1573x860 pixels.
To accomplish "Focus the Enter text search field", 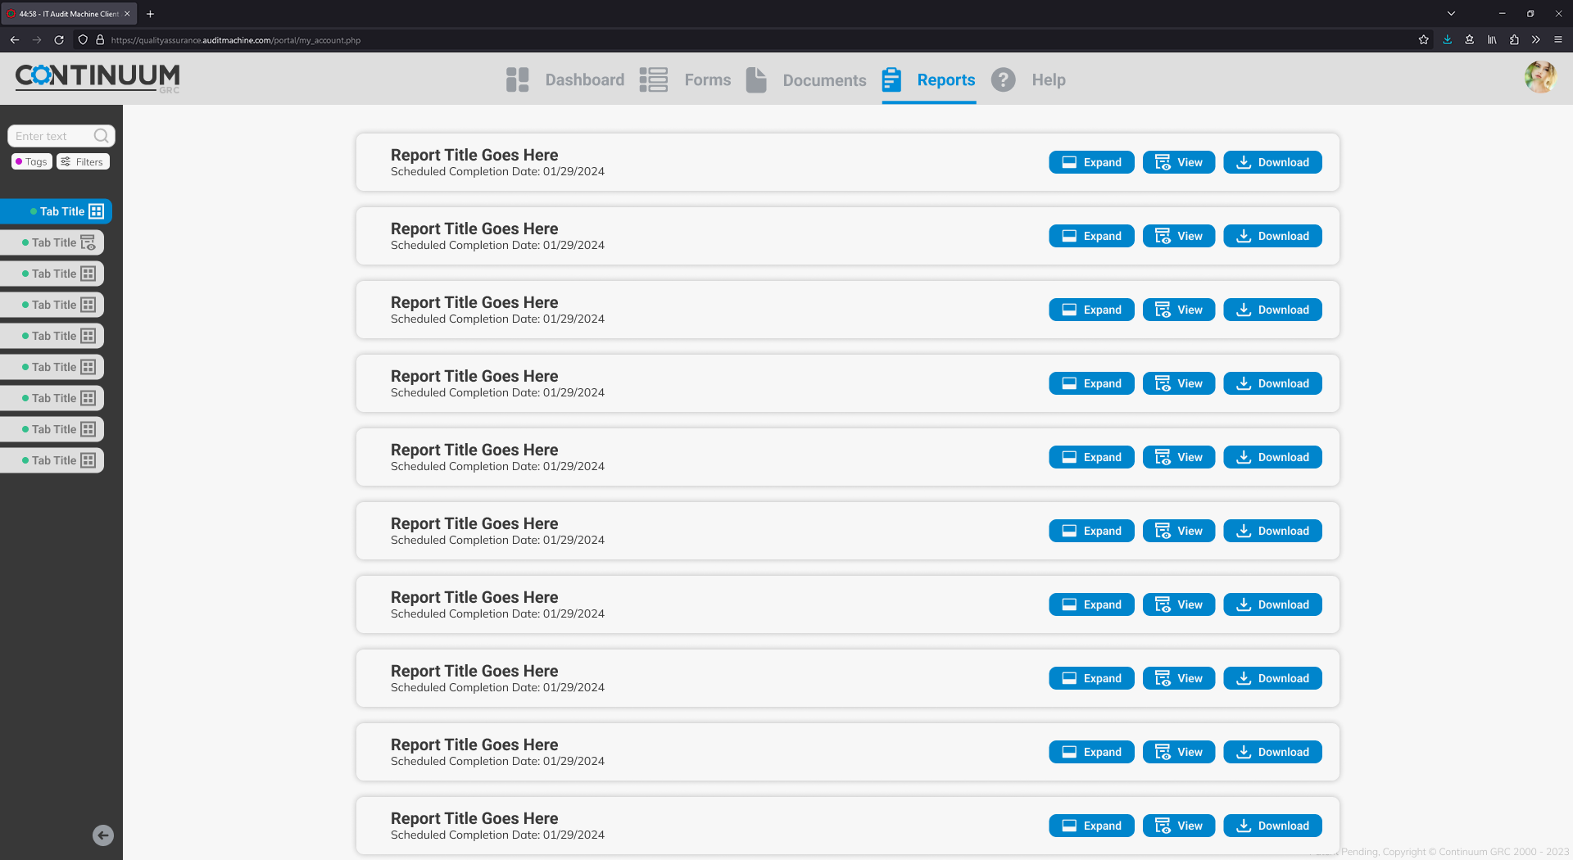I will point(51,136).
